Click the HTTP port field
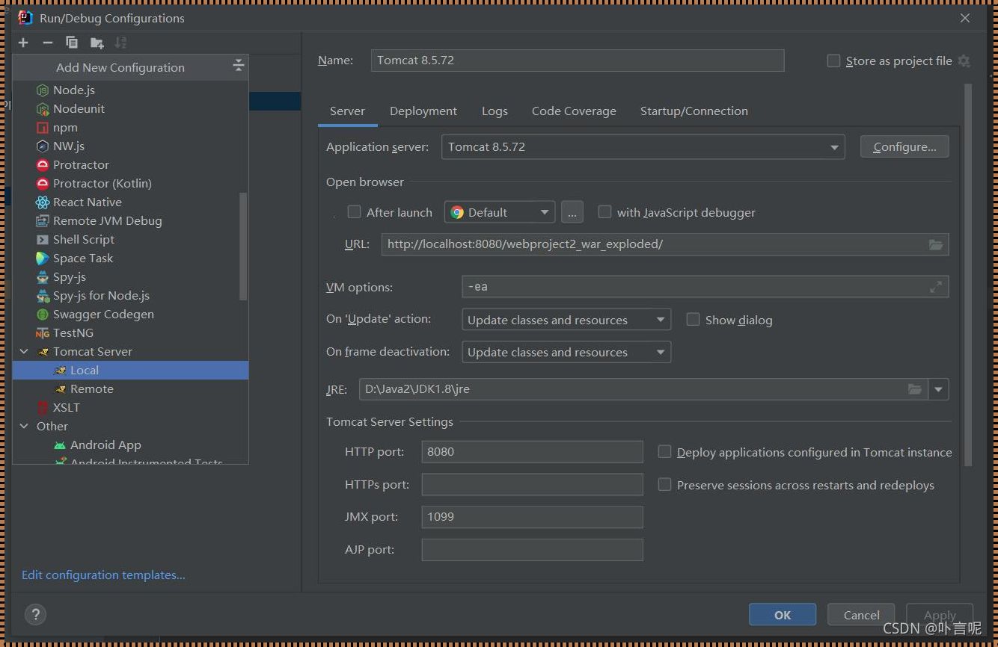998x647 pixels. 532,451
